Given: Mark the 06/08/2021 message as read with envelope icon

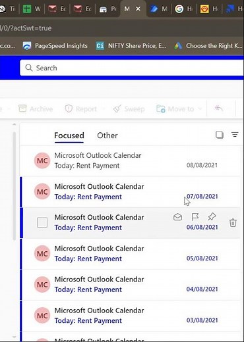Looking at the screenshot, I should 177,217.
